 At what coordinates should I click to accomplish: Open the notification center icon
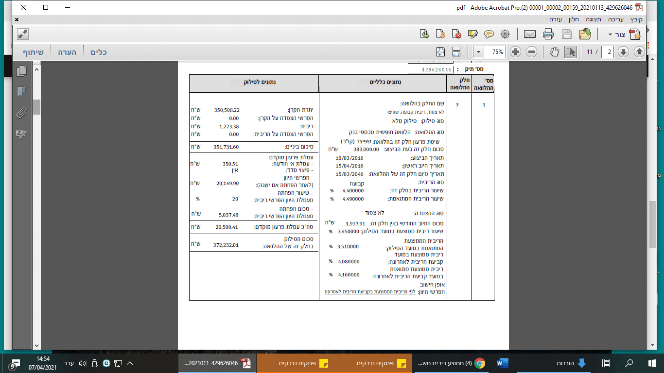click(15, 363)
